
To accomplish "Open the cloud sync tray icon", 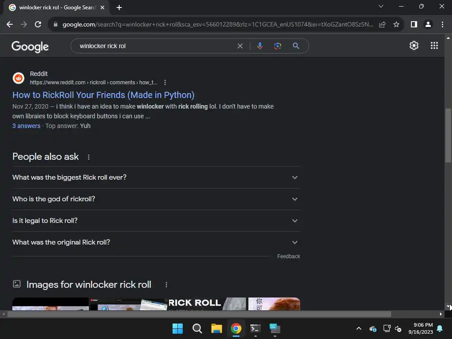I will (x=373, y=328).
